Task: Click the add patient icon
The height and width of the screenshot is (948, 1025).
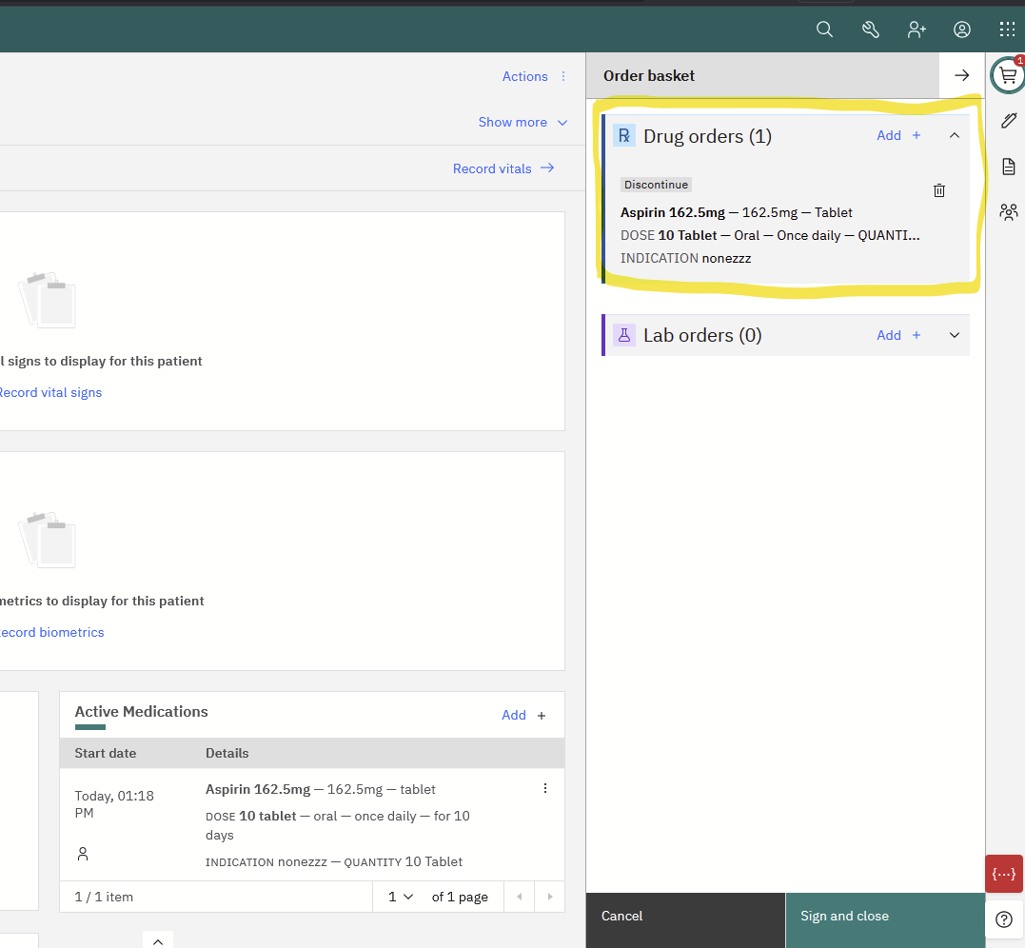Action: (x=917, y=30)
